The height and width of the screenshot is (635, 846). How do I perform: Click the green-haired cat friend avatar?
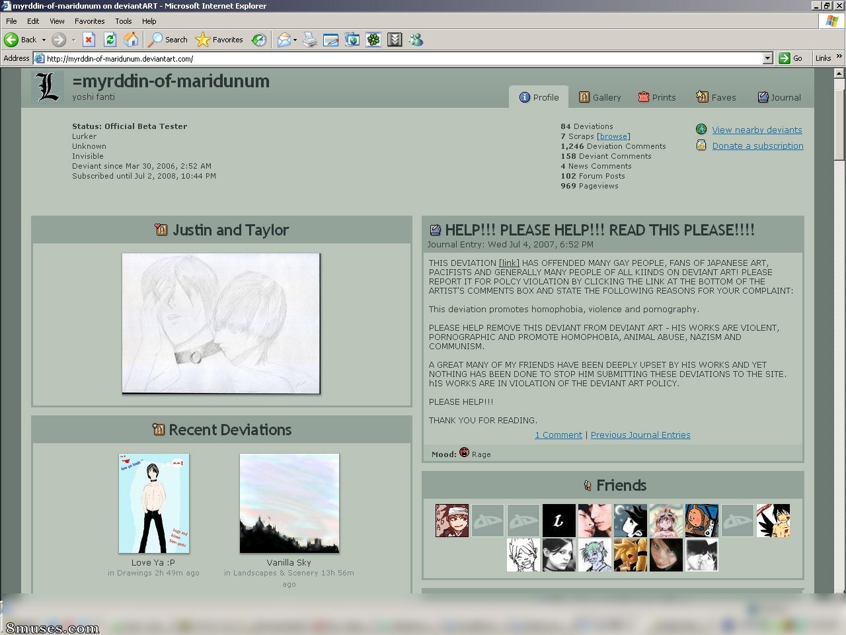595,554
